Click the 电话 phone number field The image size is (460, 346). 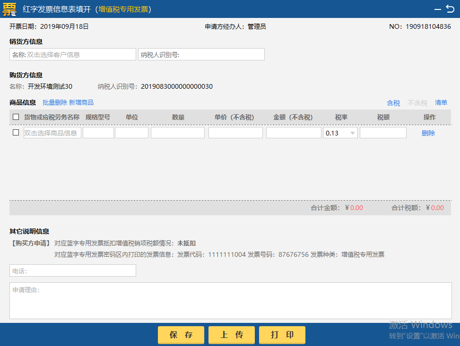(x=72, y=270)
